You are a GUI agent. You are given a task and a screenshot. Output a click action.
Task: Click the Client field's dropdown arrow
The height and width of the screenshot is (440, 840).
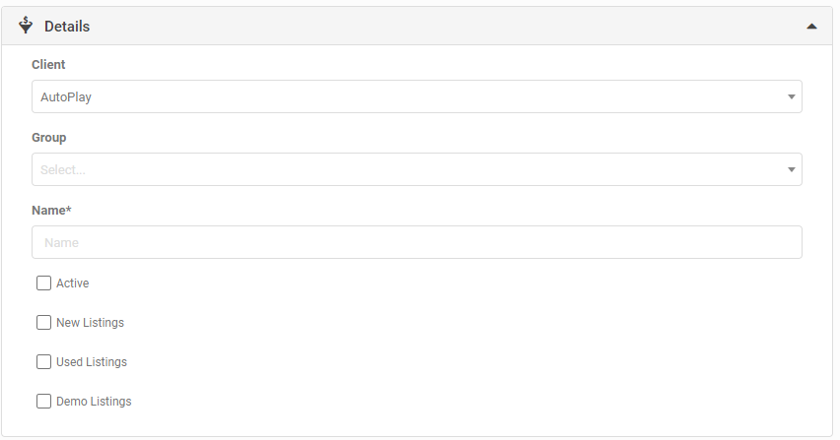coord(791,96)
